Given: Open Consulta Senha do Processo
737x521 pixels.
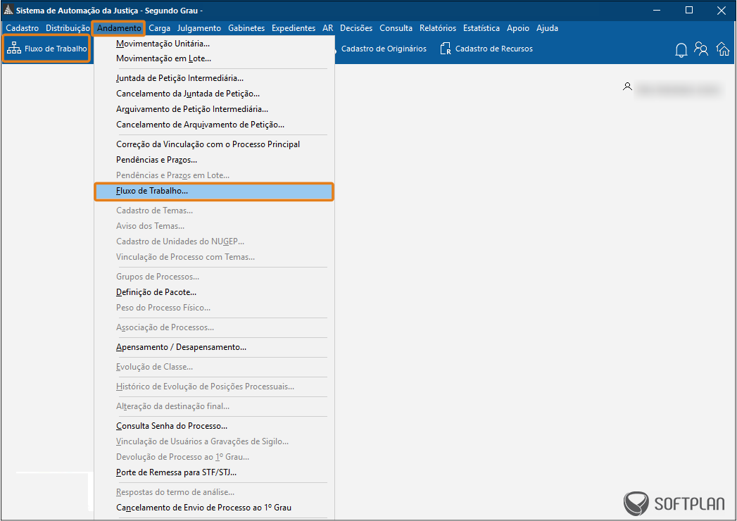Looking at the screenshot, I should (x=171, y=426).
